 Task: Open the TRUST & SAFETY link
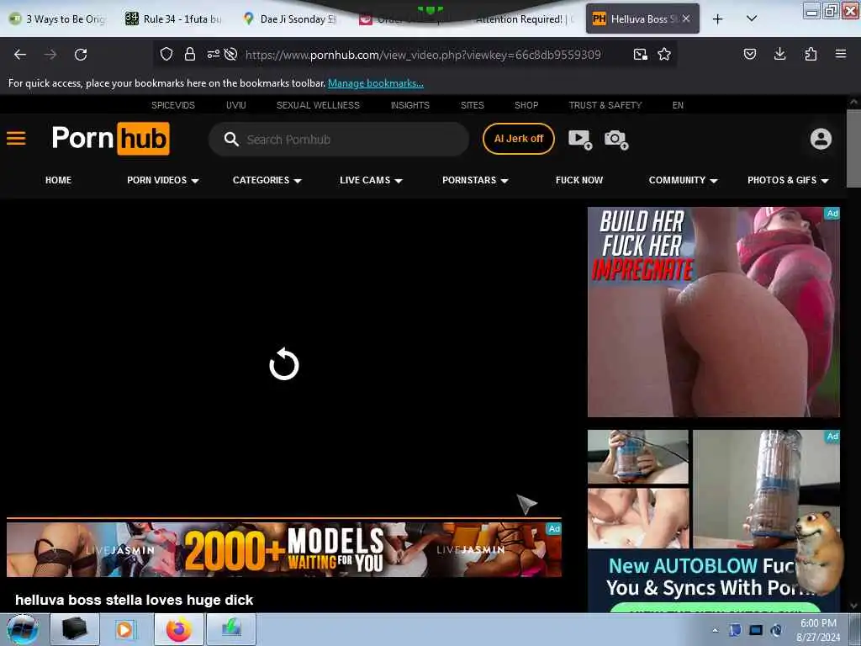tap(605, 105)
